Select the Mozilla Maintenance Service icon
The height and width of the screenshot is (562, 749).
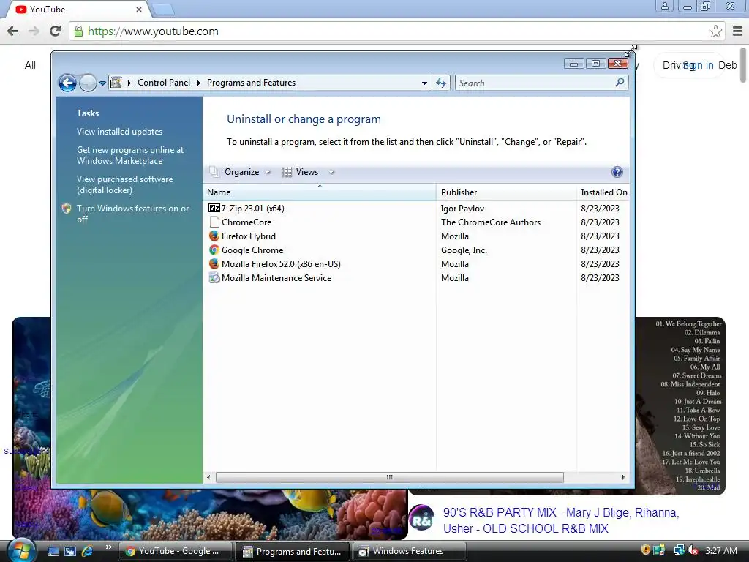(x=214, y=277)
